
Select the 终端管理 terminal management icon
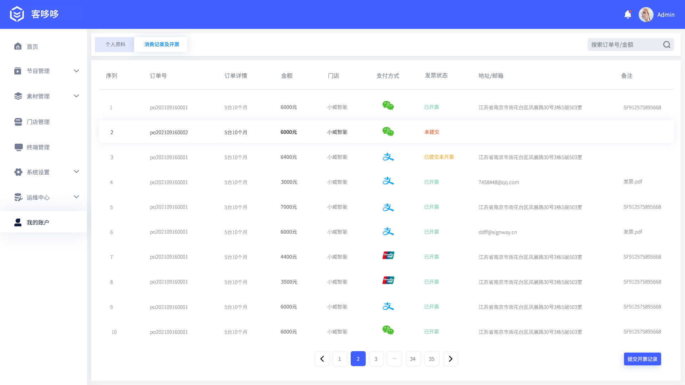pos(18,147)
